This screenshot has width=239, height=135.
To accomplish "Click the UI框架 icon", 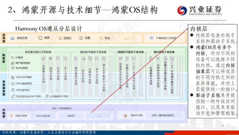I will [13, 58].
